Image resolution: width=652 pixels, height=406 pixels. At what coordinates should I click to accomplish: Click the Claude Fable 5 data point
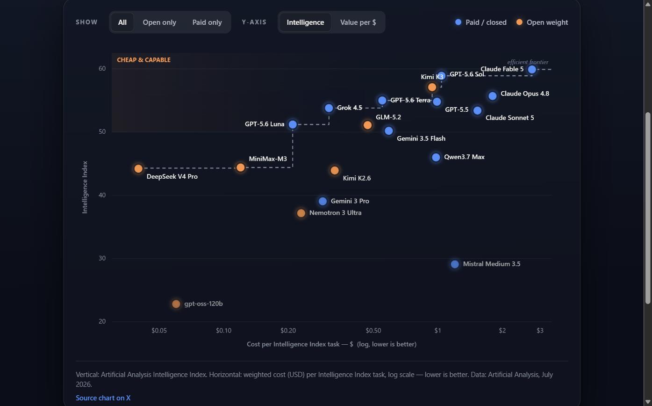tap(532, 70)
